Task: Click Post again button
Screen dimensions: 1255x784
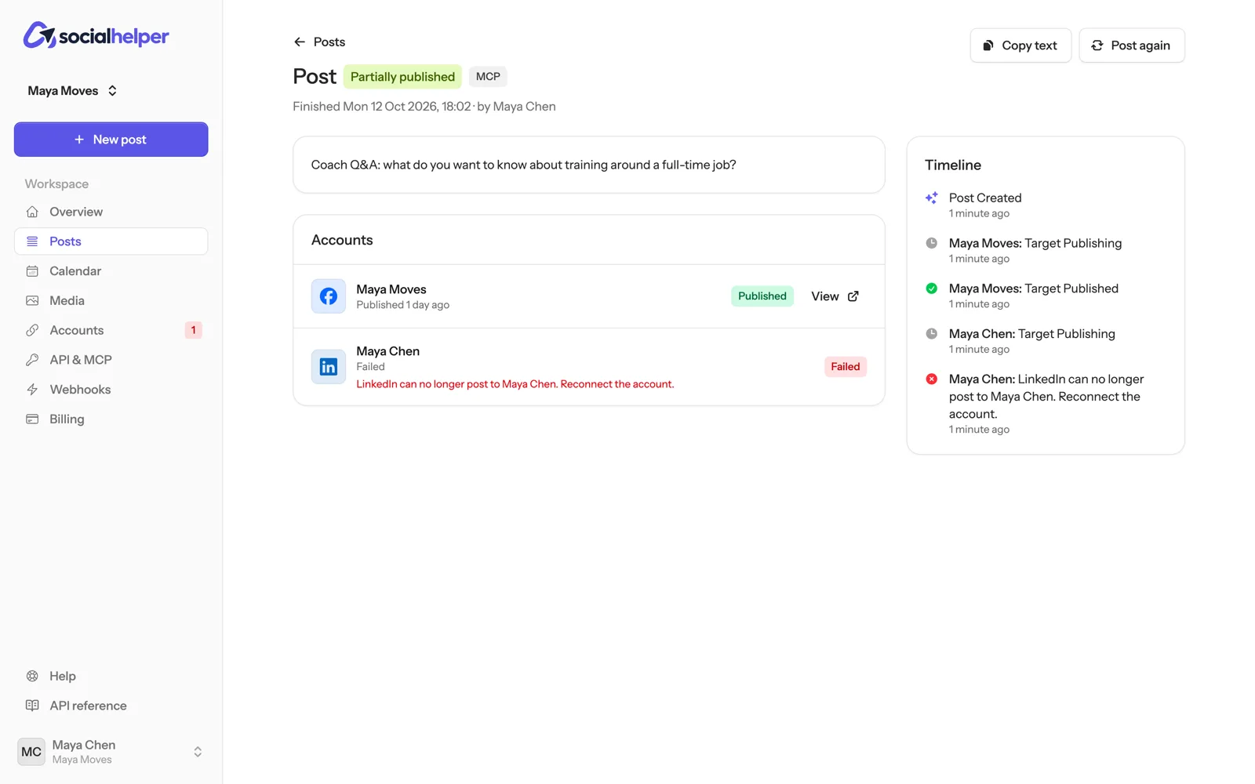Action: coord(1132,45)
